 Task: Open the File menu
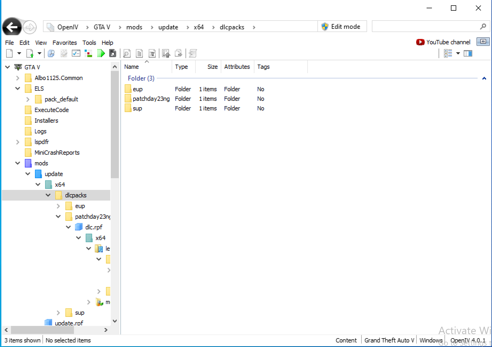pos(9,43)
